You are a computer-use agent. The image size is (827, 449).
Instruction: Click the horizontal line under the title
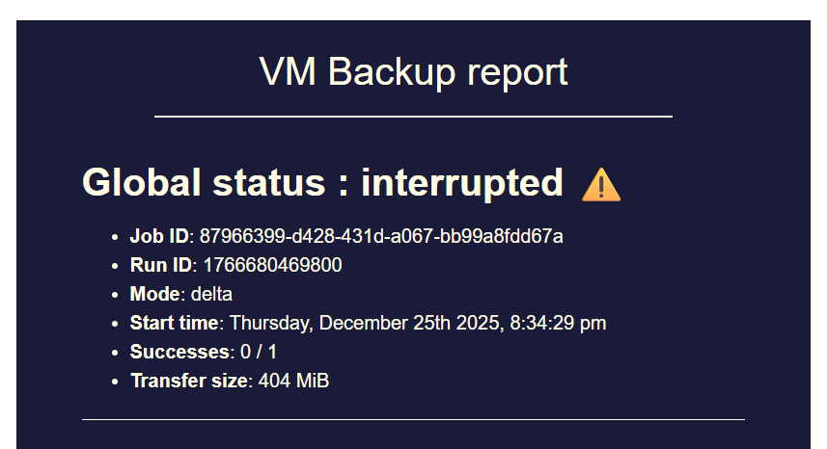click(413, 117)
